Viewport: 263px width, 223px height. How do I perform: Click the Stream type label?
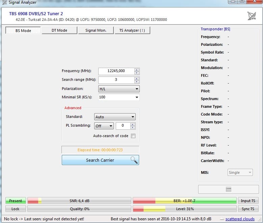click(x=212, y=122)
